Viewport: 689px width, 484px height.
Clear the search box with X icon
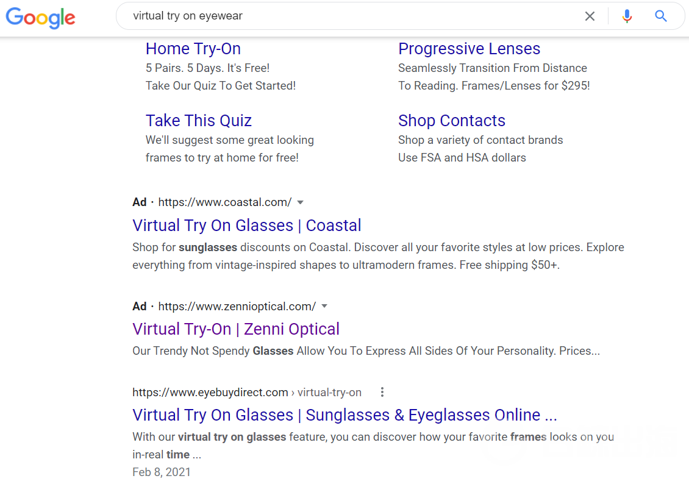point(590,16)
